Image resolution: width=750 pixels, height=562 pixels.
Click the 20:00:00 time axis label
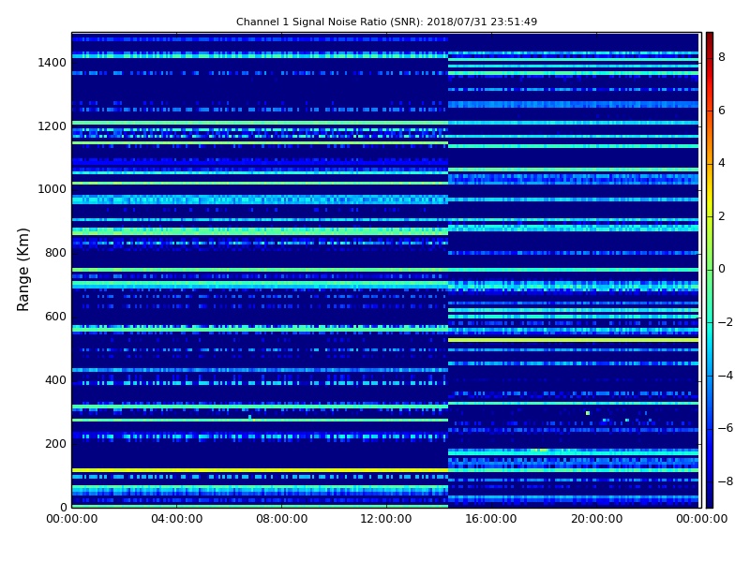[596, 519]
